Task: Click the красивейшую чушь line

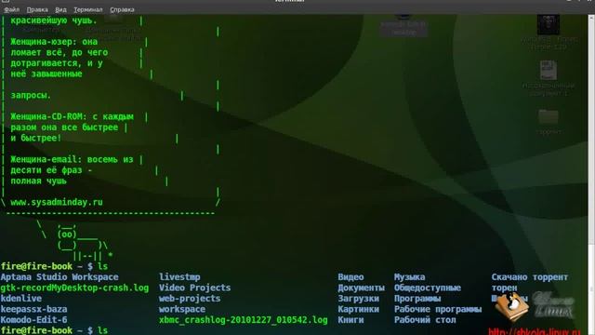Action: pyautogui.click(x=54, y=20)
